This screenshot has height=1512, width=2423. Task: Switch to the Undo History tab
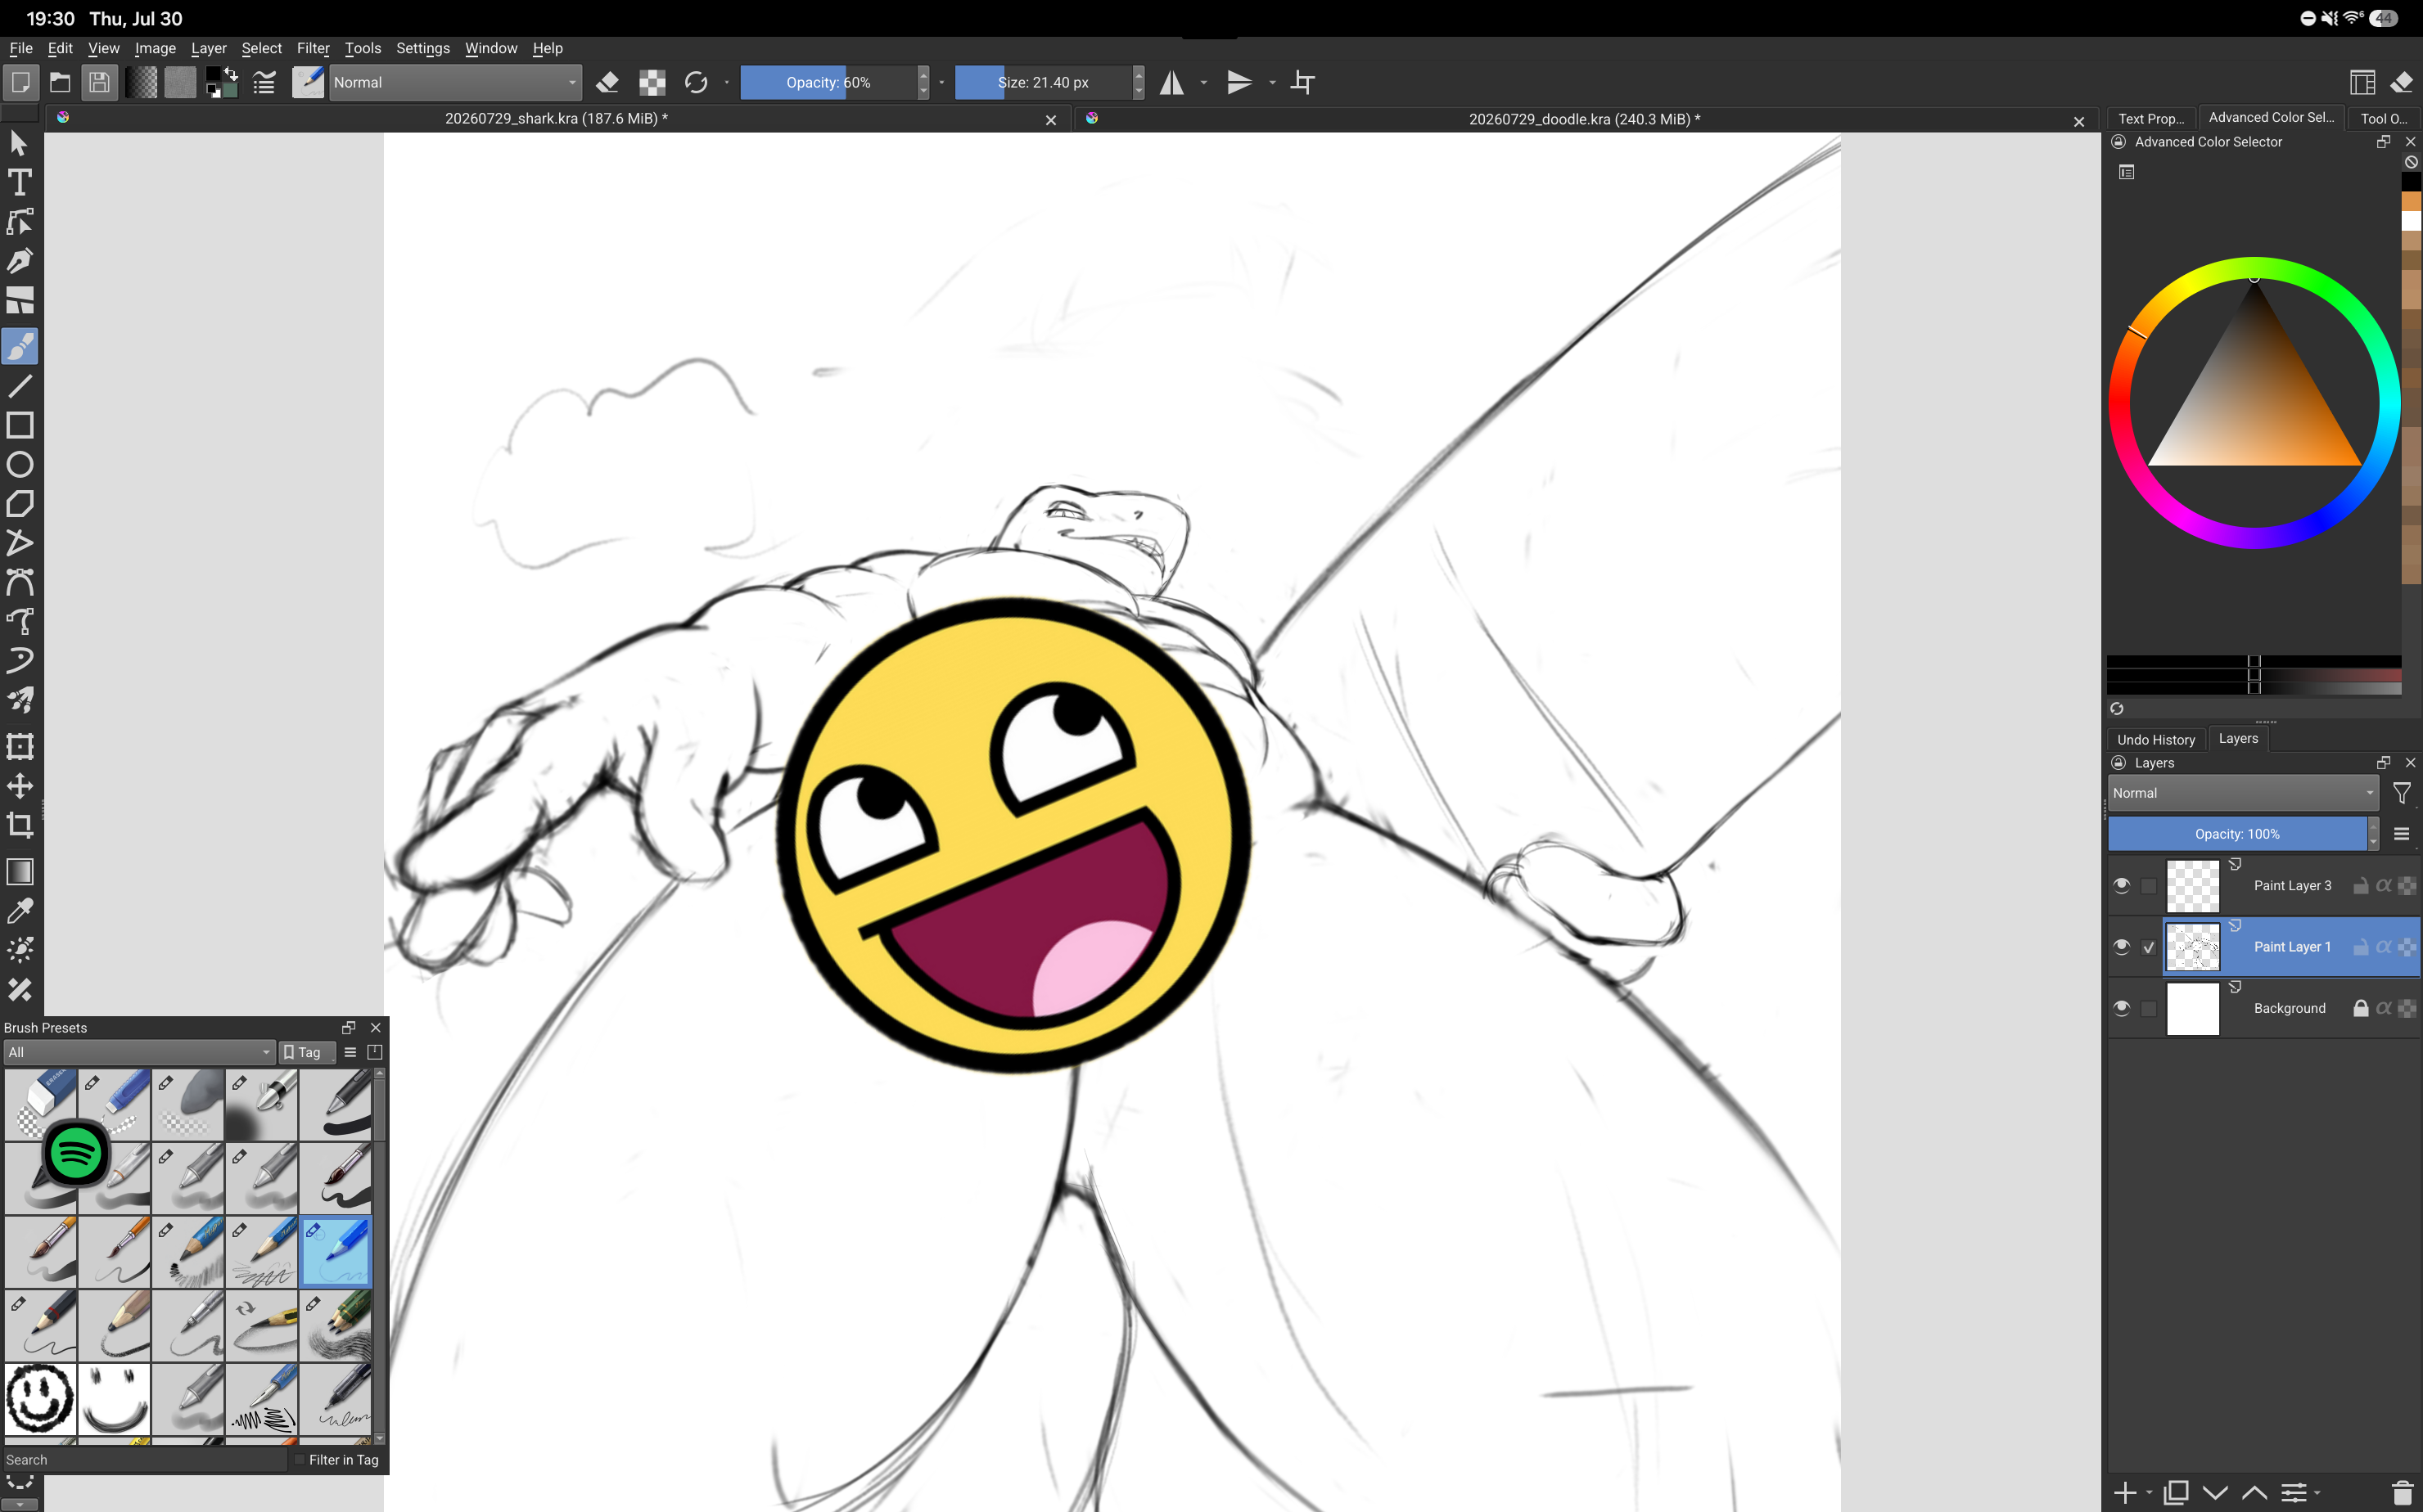[x=2156, y=739]
